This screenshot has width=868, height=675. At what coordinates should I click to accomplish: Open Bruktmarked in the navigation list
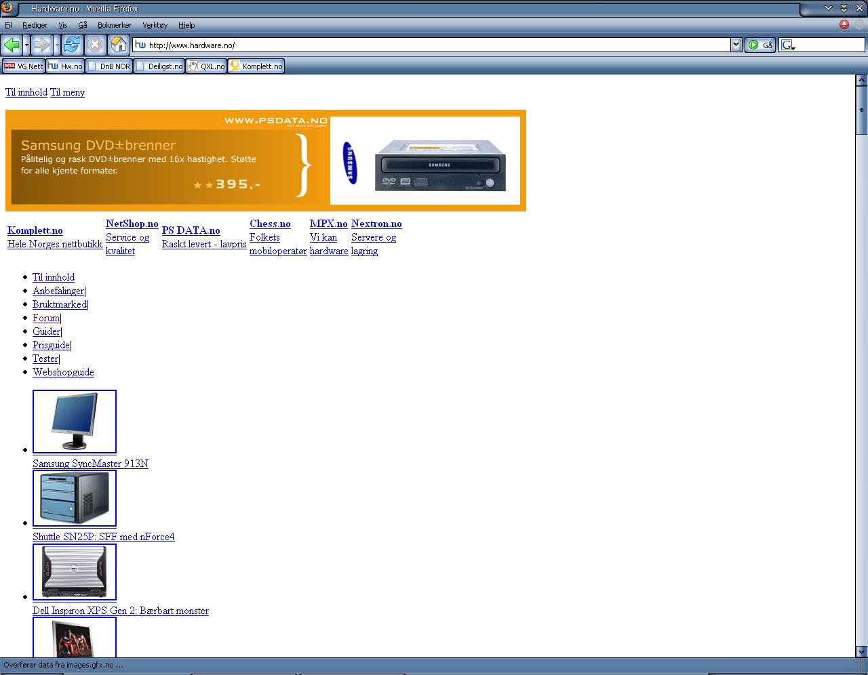tap(60, 304)
